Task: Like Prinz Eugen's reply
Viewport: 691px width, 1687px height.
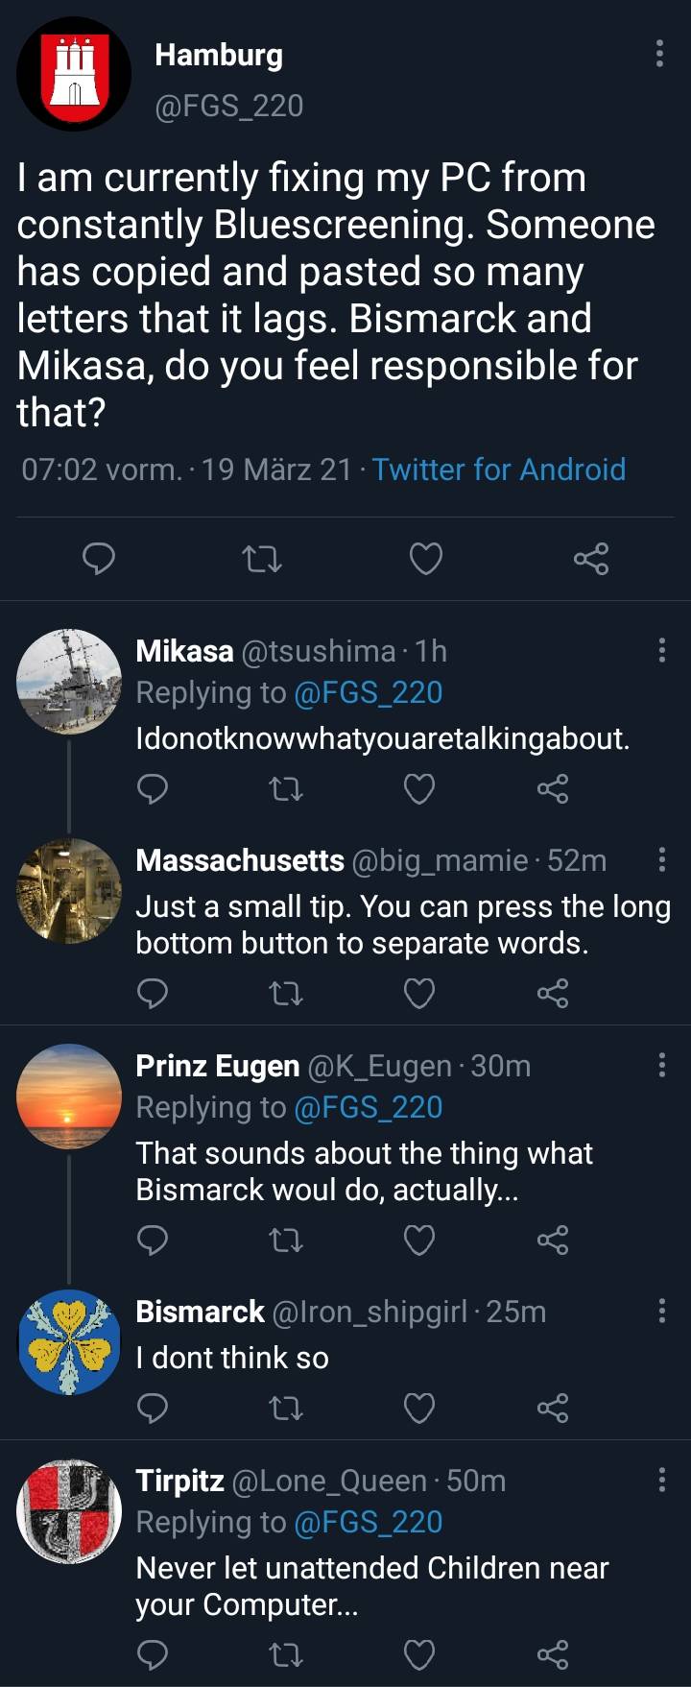Action: [x=418, y=1240]
